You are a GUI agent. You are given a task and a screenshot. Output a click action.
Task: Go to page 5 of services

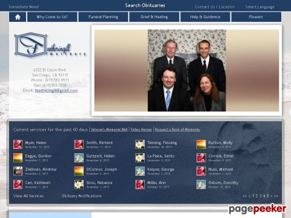click(x=267, y=196)
